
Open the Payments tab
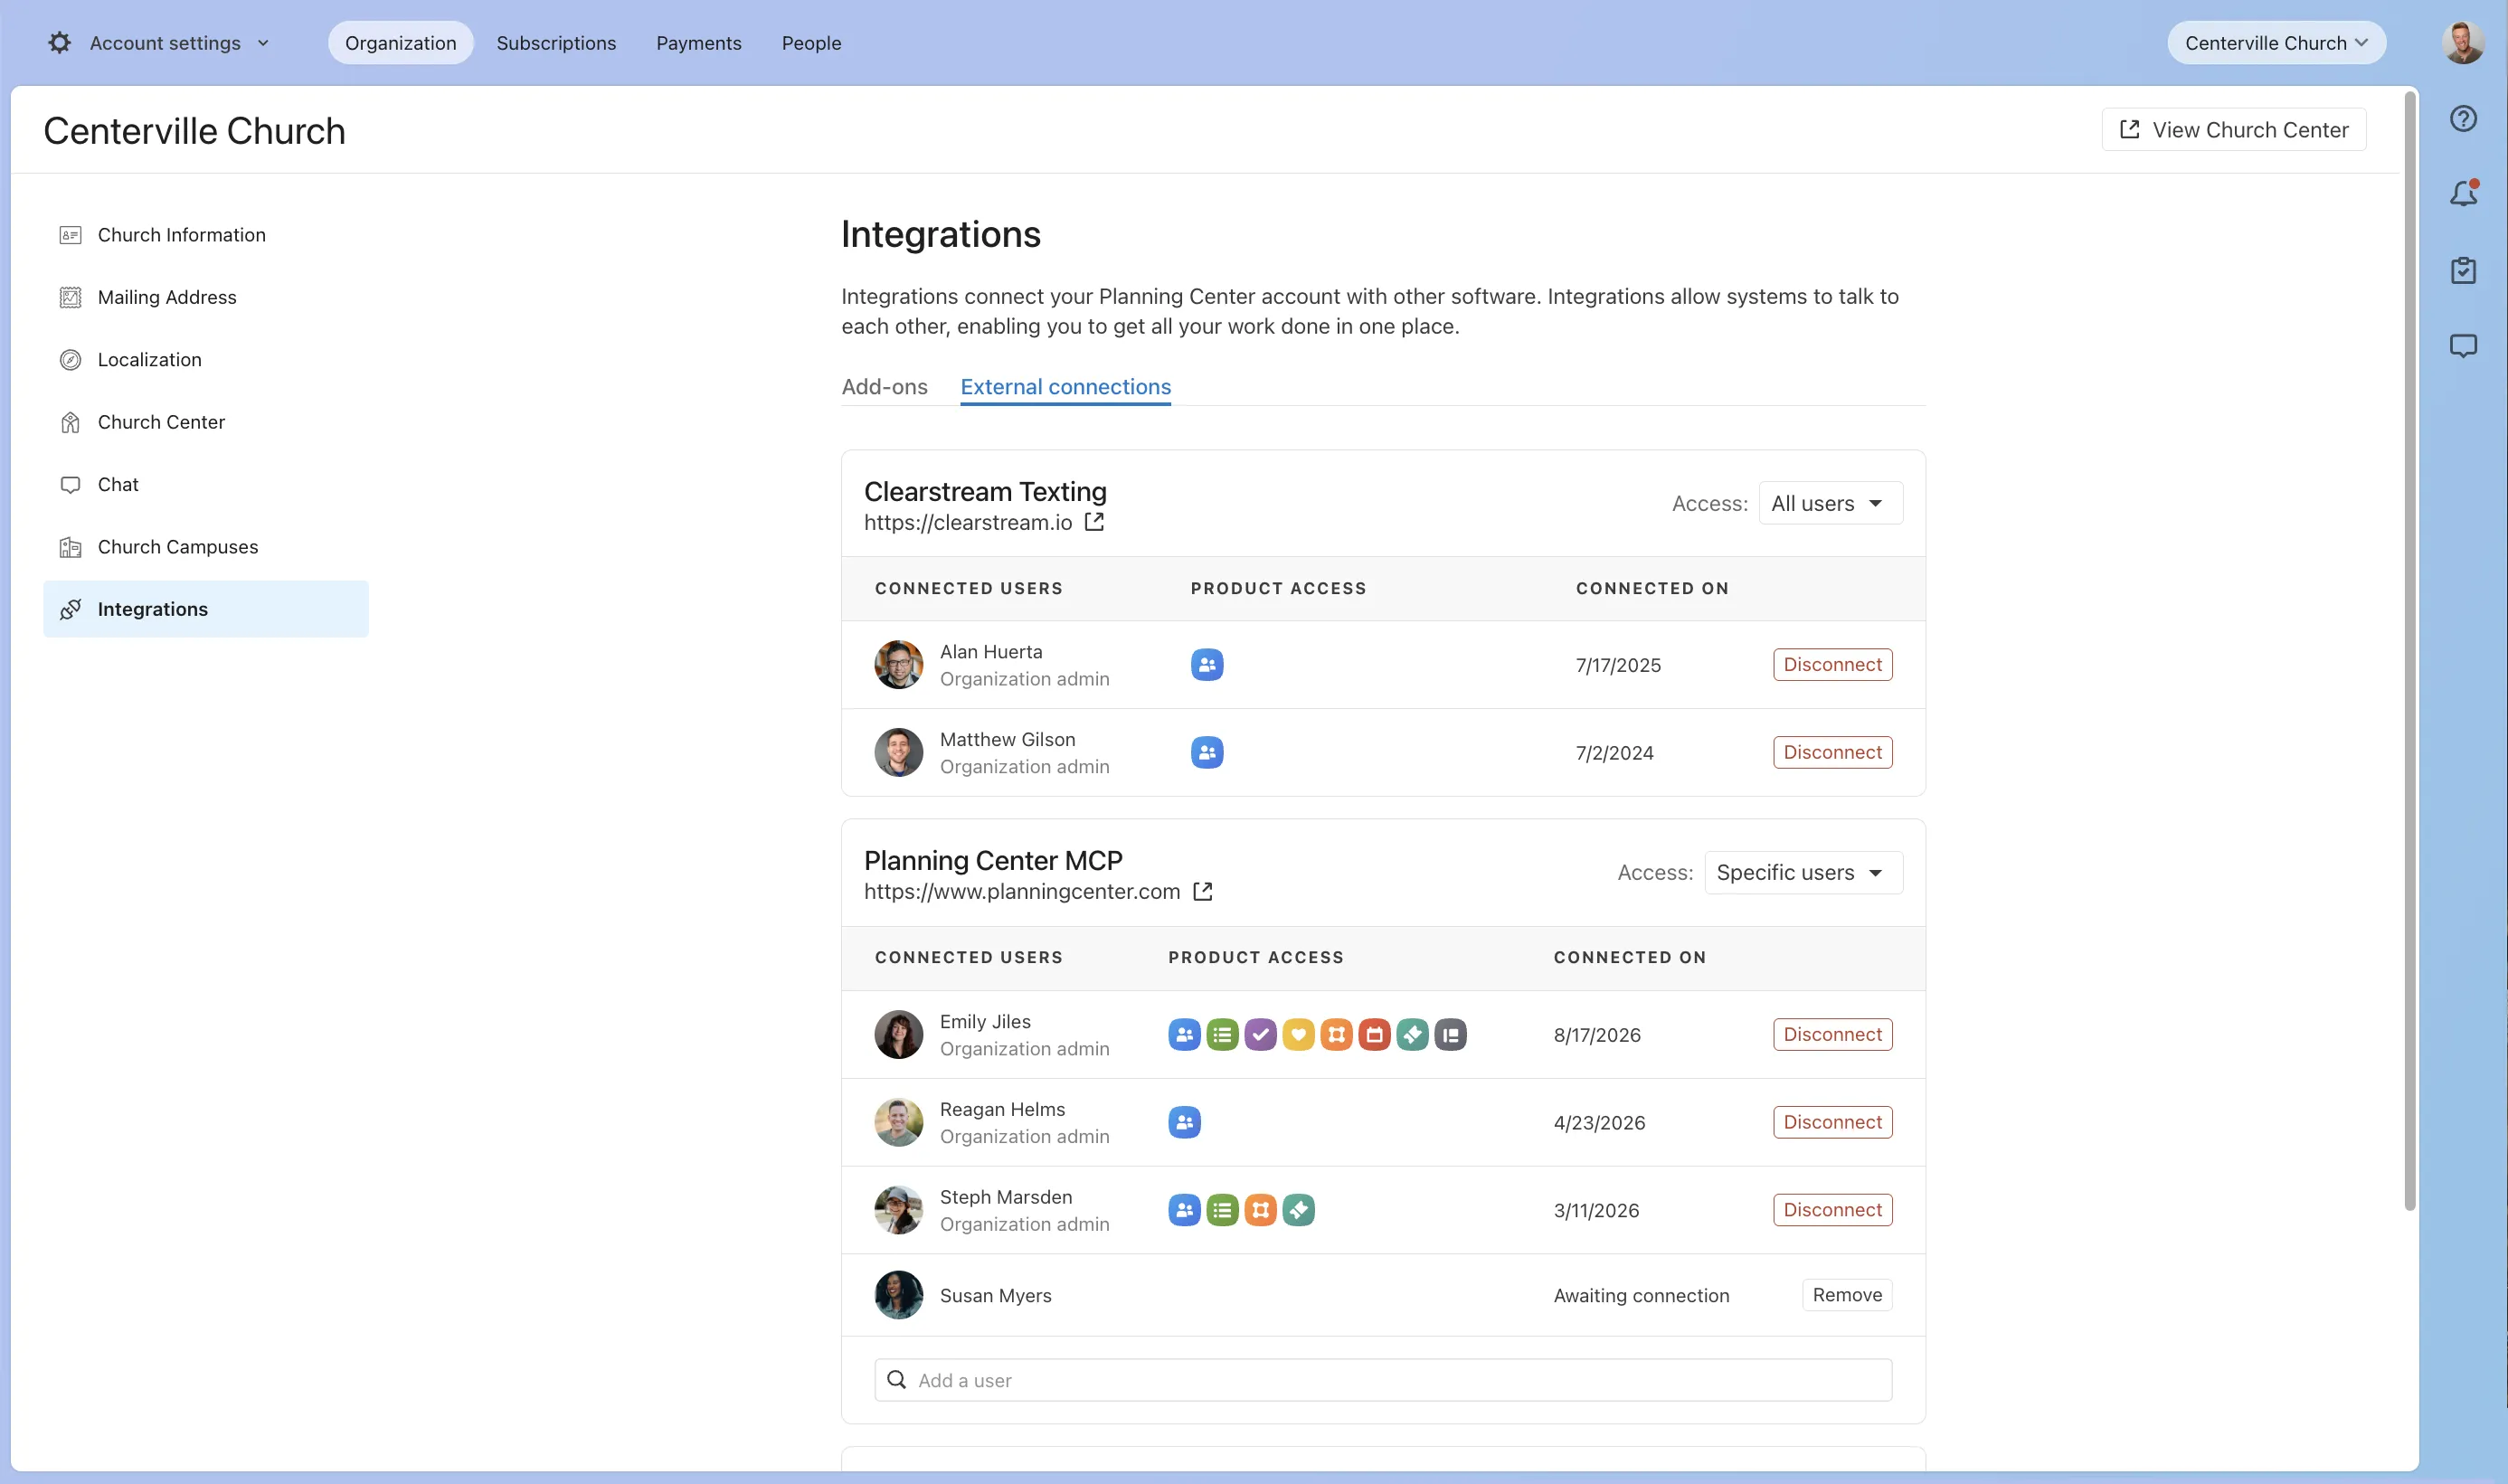tap(699, 43)
